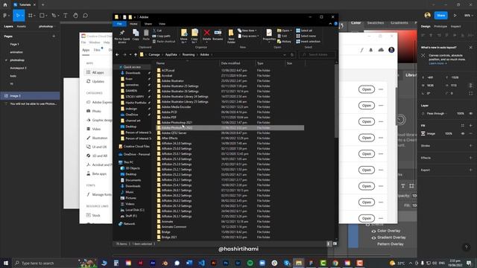This screenshot has width=477, height=268.
Task: Open the address bar history dropdown in Explorer
Action: coord(285,54)
